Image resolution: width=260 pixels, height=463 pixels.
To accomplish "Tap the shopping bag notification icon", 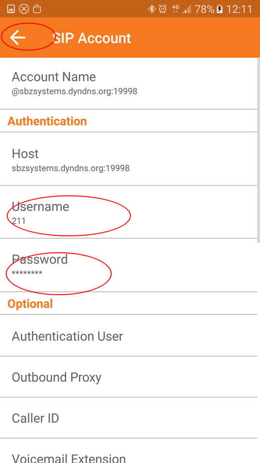I will pyautogui.click(x=37, y=9).
